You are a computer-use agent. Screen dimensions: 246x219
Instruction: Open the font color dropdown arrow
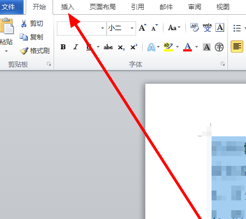coord(196,47)
